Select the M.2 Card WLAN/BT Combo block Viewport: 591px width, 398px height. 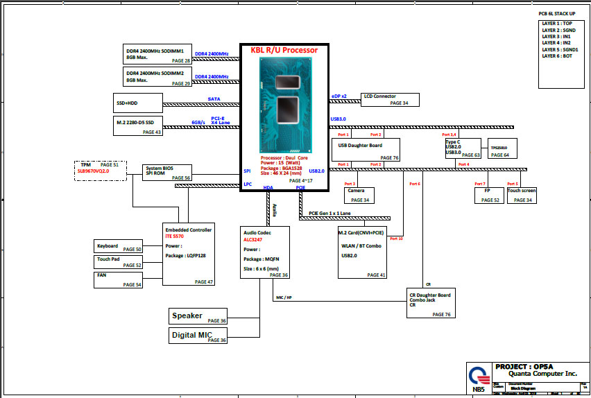[x=362, y=252]
